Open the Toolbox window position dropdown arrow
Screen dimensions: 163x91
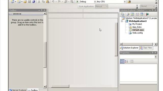(x=39, y=10)
